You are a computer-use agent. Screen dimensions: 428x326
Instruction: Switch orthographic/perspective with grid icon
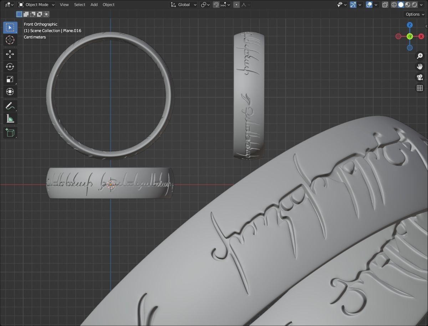(420, 88)
